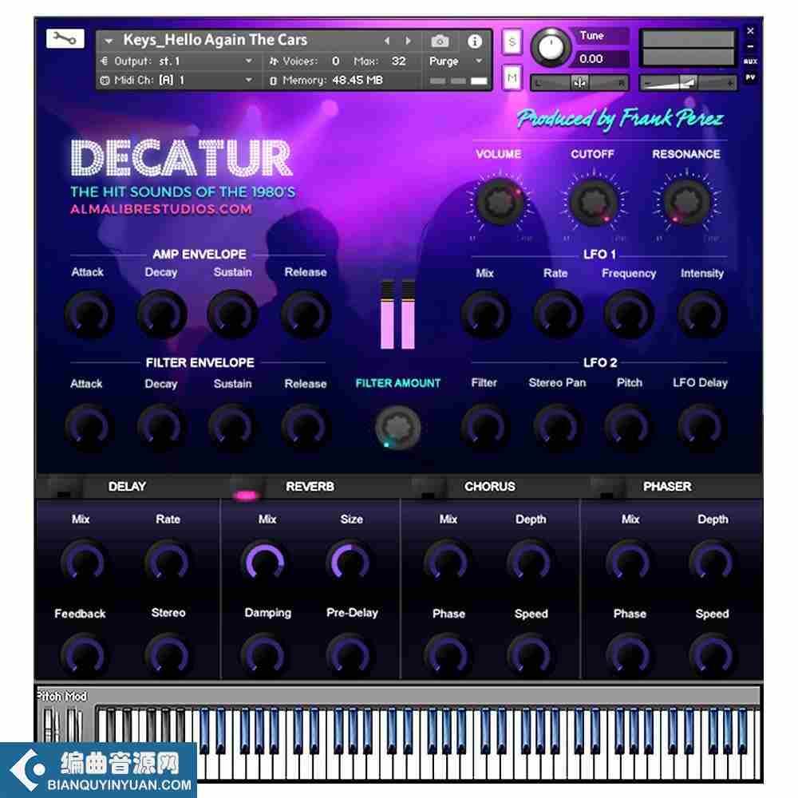798x798 pixels.
Task: Click the Reverb Damping knob
Action: [x=265, y=655]
